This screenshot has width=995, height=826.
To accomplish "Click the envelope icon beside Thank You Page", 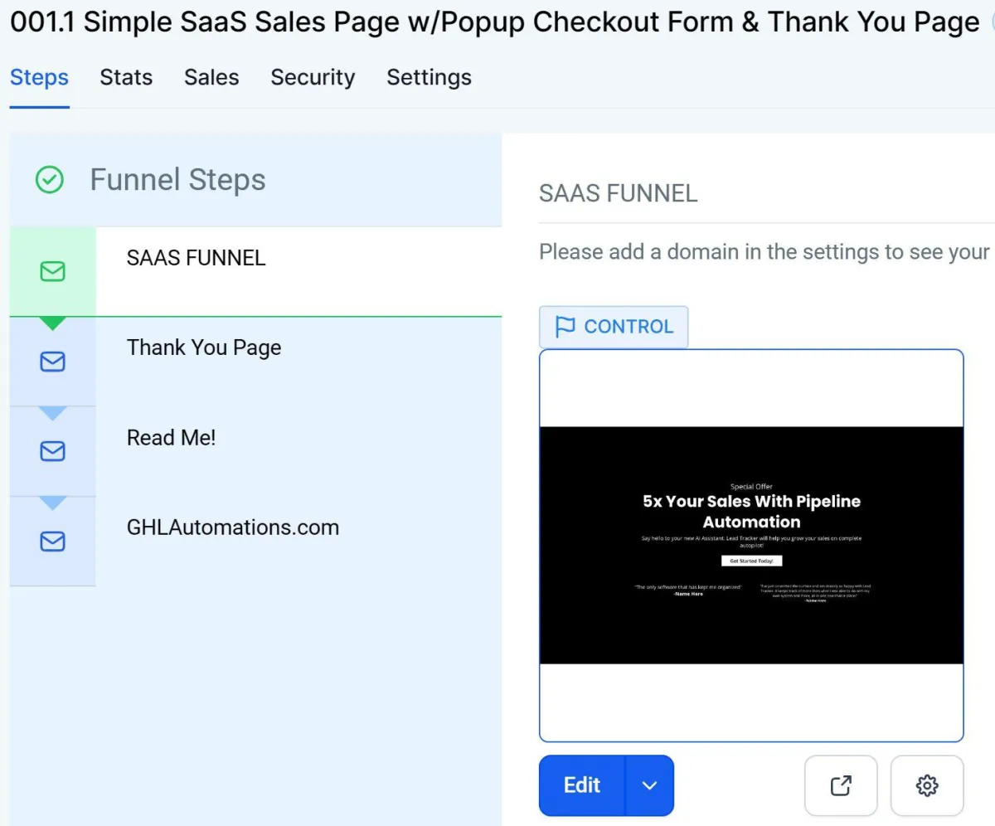I will [52, 362].
